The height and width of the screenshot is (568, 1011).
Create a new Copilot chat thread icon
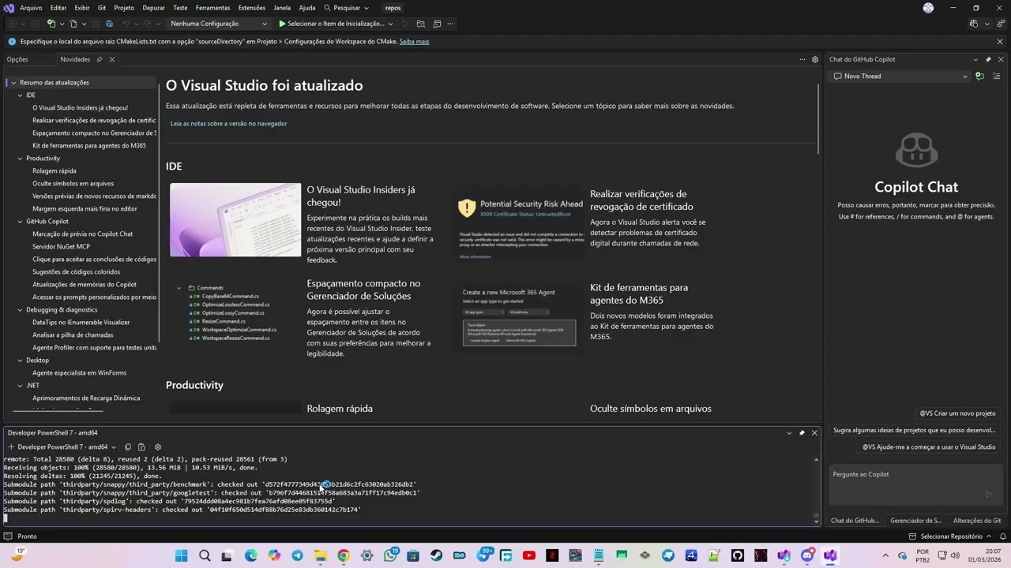pos(979,77)
